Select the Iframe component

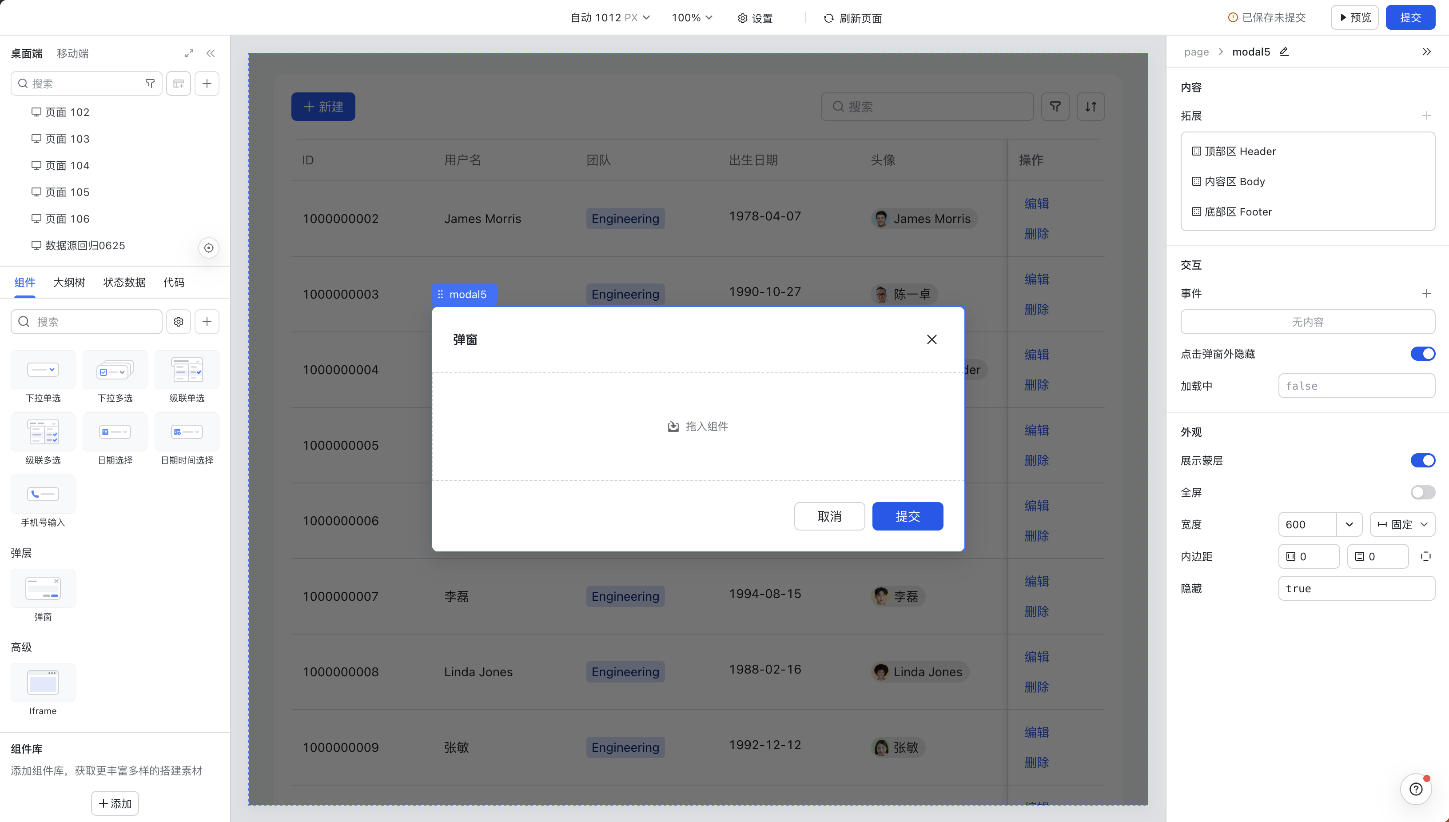(43, 690)
